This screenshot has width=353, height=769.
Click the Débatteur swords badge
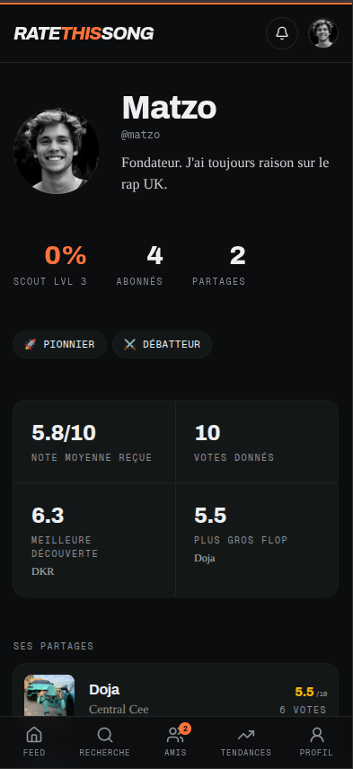pos(163,344)
